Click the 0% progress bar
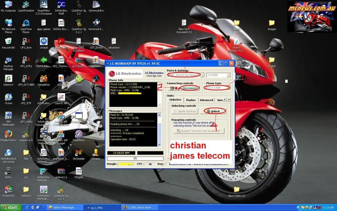 click(135, 159)
